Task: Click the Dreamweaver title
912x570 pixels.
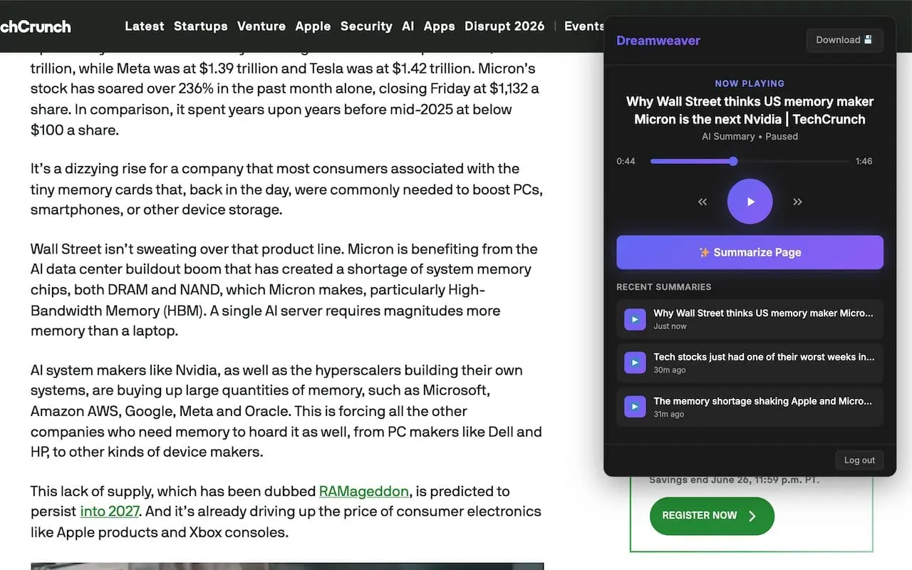Action: (x=658, y=41)
